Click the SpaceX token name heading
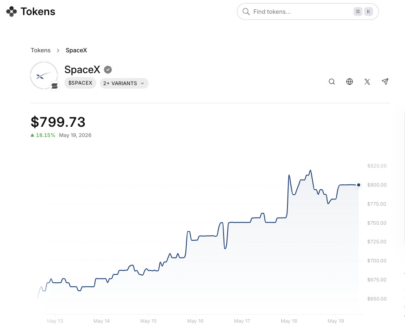405x332 pixels. pos(82,70)
